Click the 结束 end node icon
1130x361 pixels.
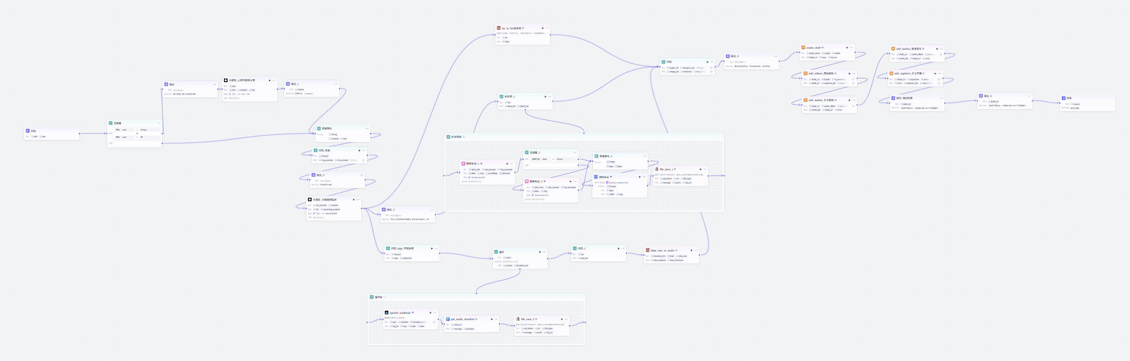[x=1063, y=98]
